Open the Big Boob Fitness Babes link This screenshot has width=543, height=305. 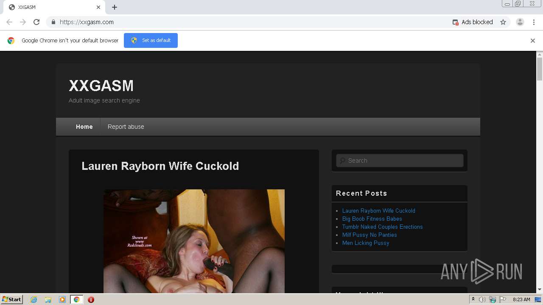372,219
